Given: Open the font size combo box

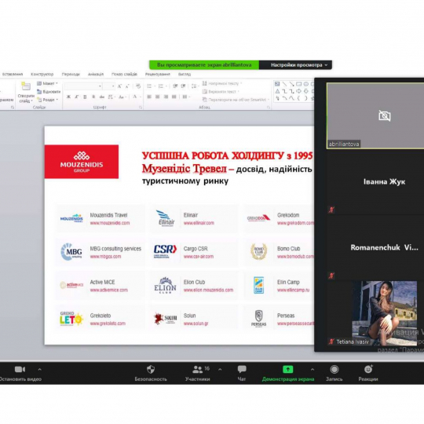Looking at the screenshot, I should click(108, 86).
